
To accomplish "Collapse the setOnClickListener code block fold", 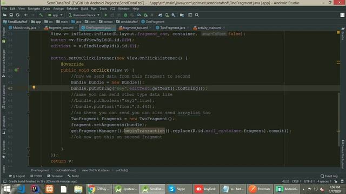I will tap(29, 58).
